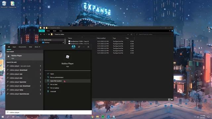Close the search panel with X

88,47
